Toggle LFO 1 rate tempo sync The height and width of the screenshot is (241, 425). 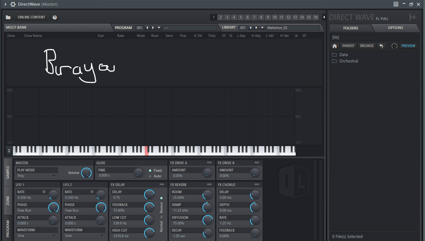(x=44, y=192)
